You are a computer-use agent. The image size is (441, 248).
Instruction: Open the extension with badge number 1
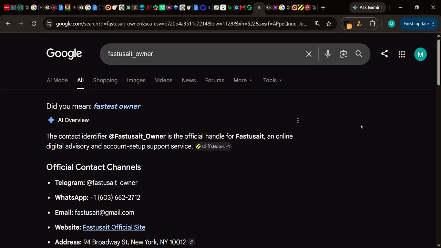(348, 24)
